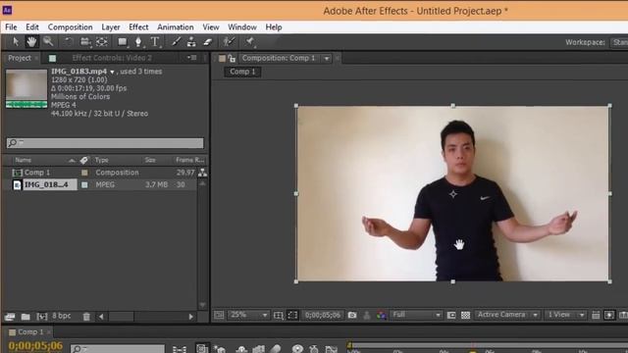This screenshot has width=628, height=353.
Task: Select the Clone Stamp tool
Action: pos(191,41)
